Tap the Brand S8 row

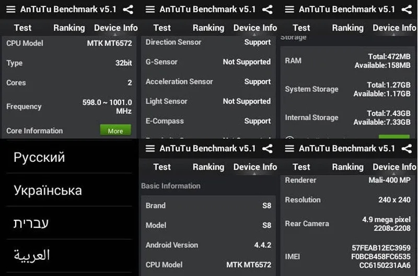(x=208, y=206)
